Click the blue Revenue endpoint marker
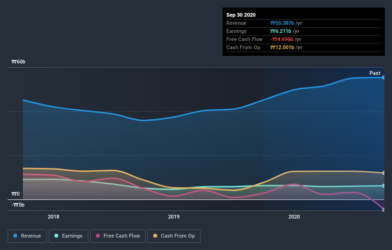This screenshot has height=250, width=392. click(383, 78)
